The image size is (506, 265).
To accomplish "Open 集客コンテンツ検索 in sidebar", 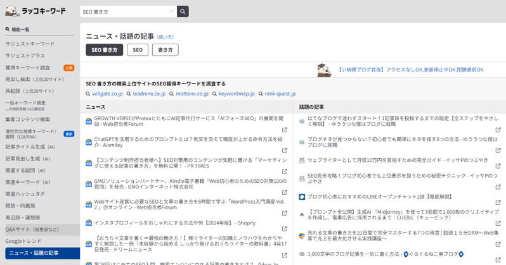I will click(28, 120).
